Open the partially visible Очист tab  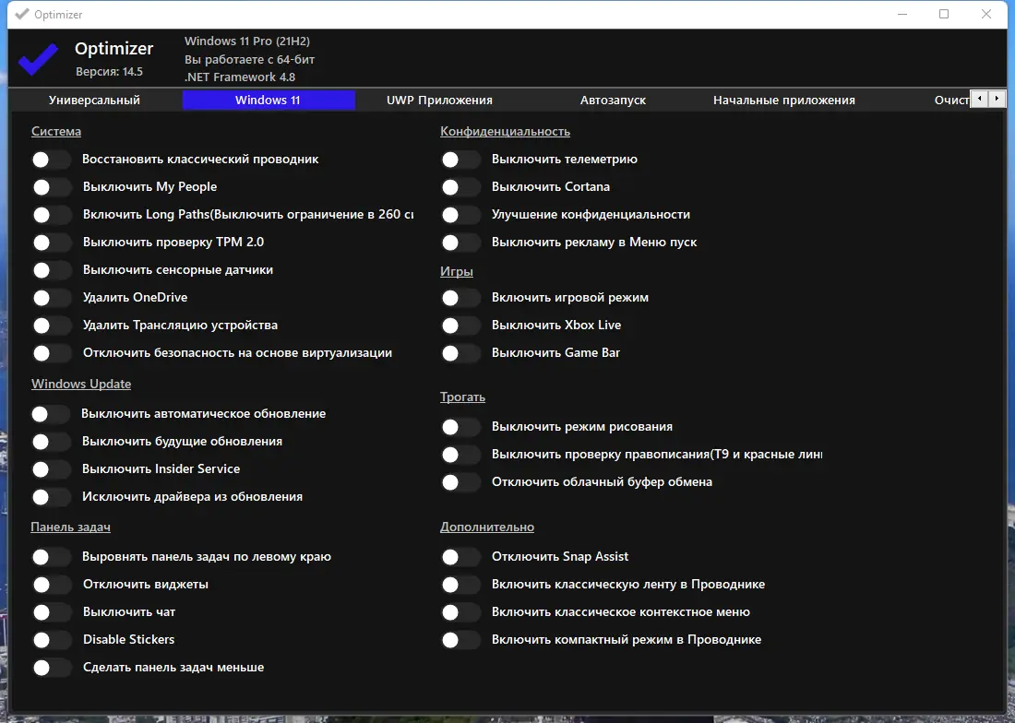pyautogui.click(x=951, y=101)
